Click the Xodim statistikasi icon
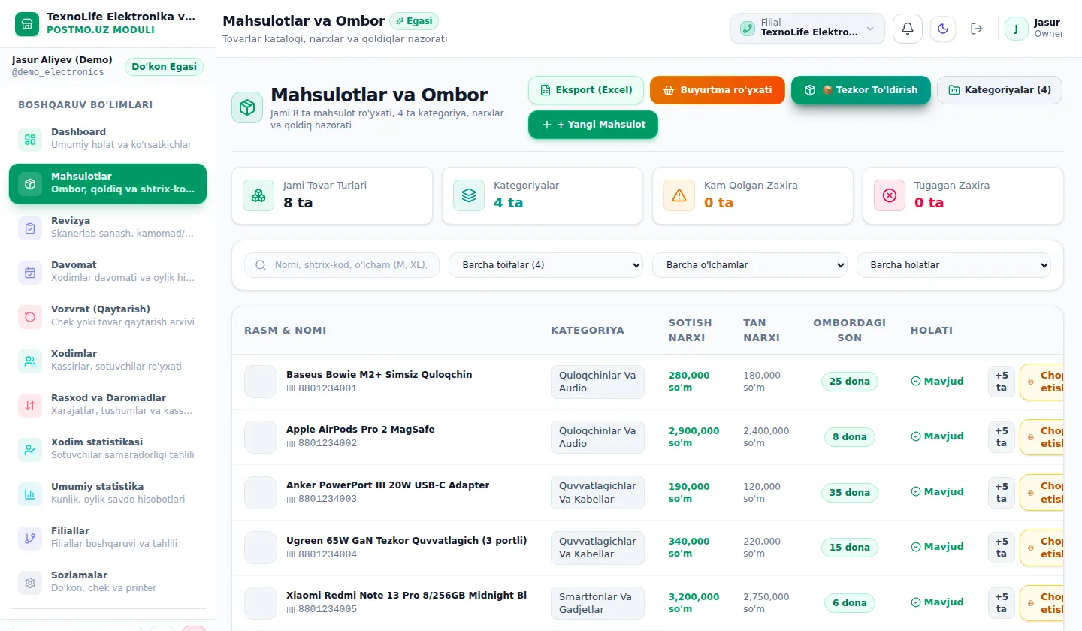Screen dimensions: 1082x631 point(30,449)
